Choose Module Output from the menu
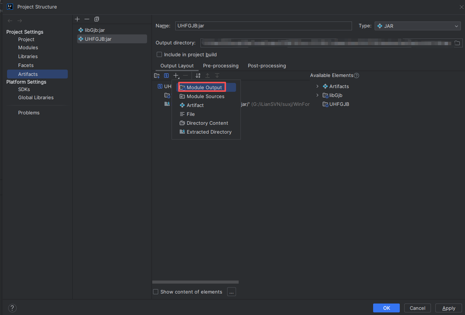Screen dimensions: 465x315 pos(207,87)
